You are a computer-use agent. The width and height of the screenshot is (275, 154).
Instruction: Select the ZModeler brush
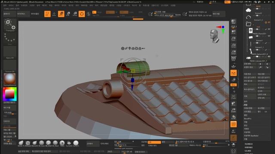click(27, 144)
